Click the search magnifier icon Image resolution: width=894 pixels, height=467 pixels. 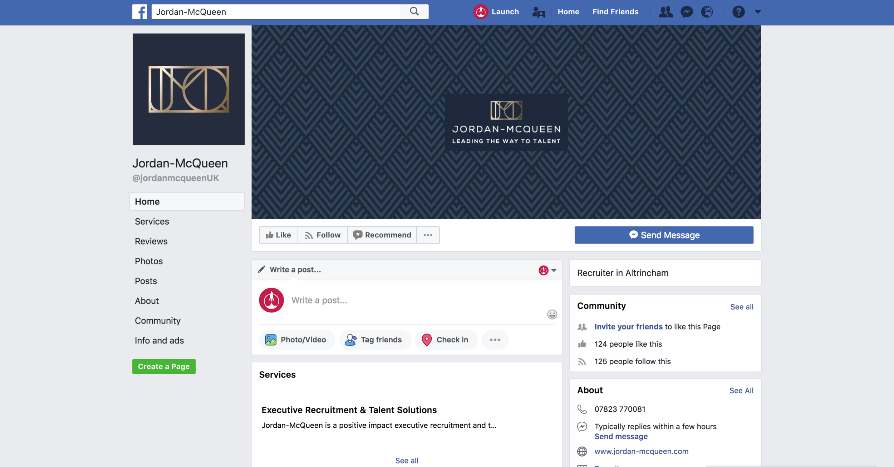coord(414,11)
